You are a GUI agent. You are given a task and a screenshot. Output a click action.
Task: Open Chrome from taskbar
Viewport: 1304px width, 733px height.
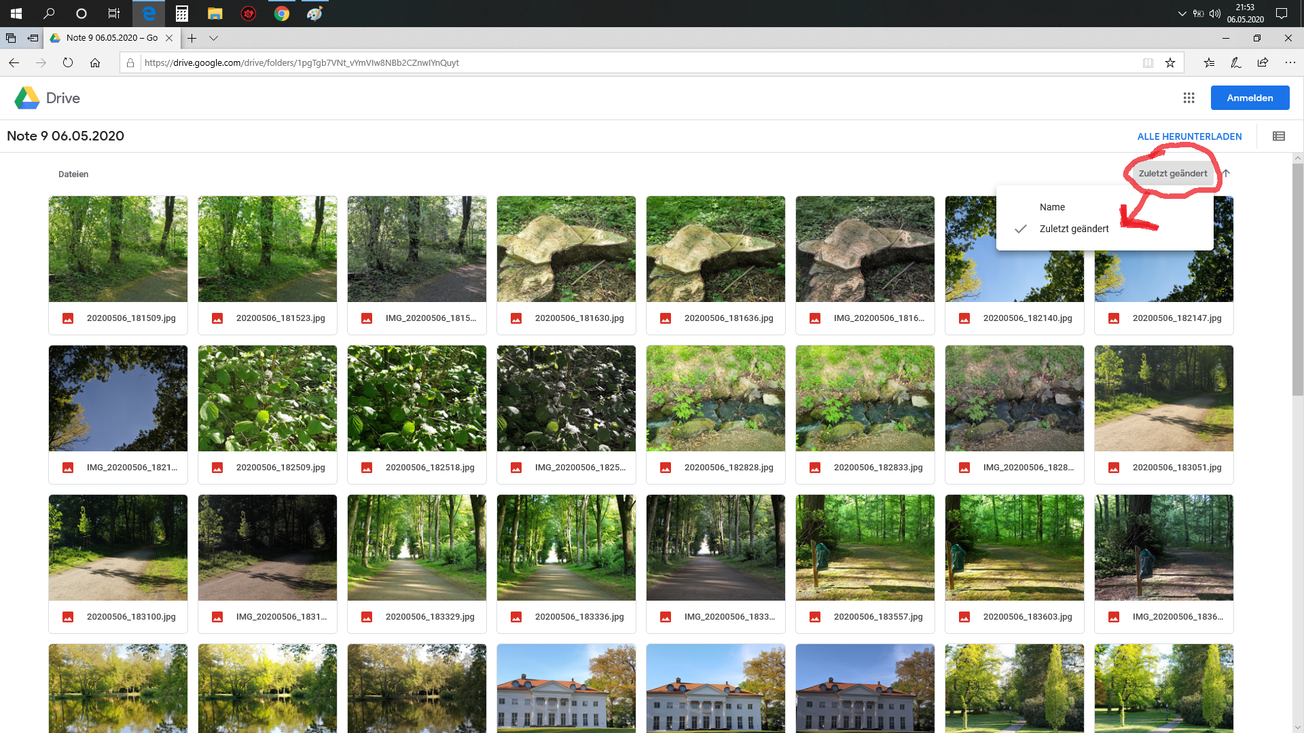[x=281, y=14]
